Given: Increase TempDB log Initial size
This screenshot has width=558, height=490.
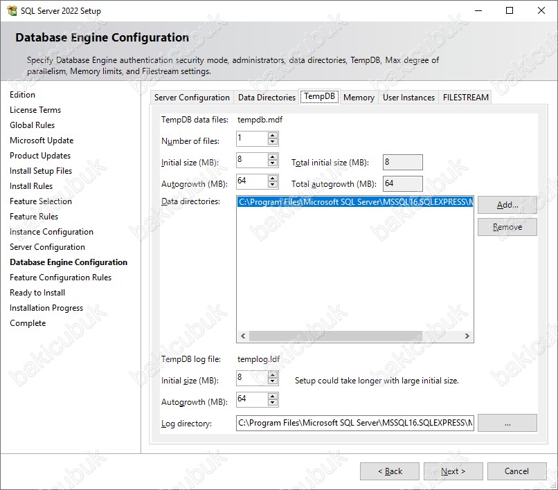Looking at the screenshot, I should pyautogui.click(x=273, y=375).
